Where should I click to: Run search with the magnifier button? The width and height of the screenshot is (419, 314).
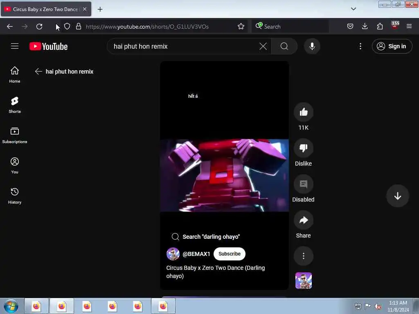coord(284,47)
